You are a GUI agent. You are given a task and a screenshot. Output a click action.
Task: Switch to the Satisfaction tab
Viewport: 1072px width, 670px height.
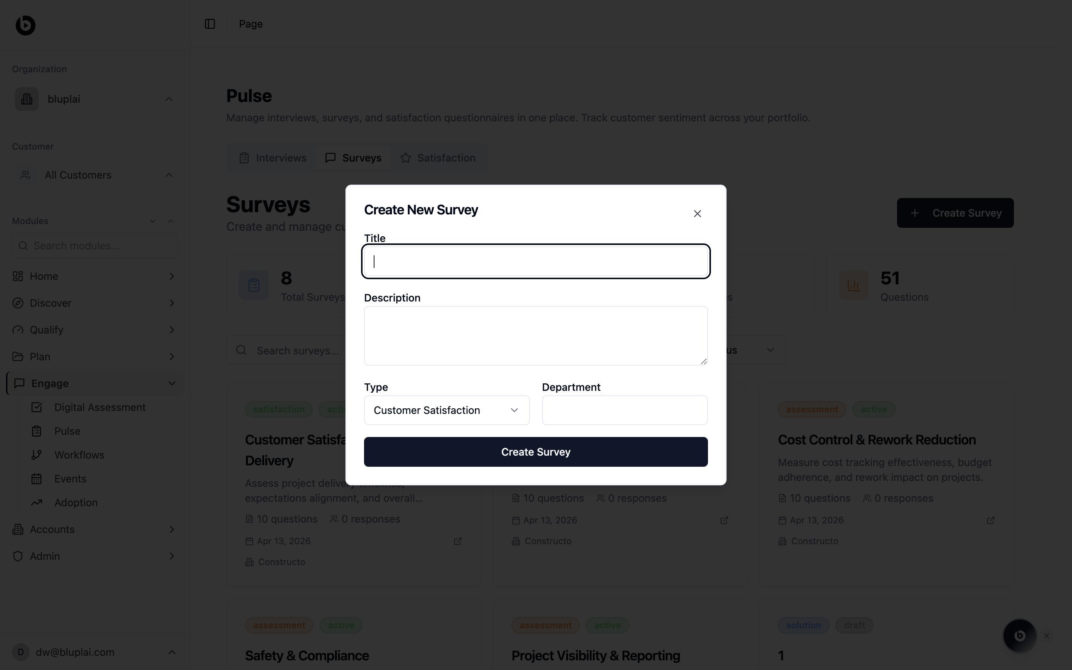[438, 158]
